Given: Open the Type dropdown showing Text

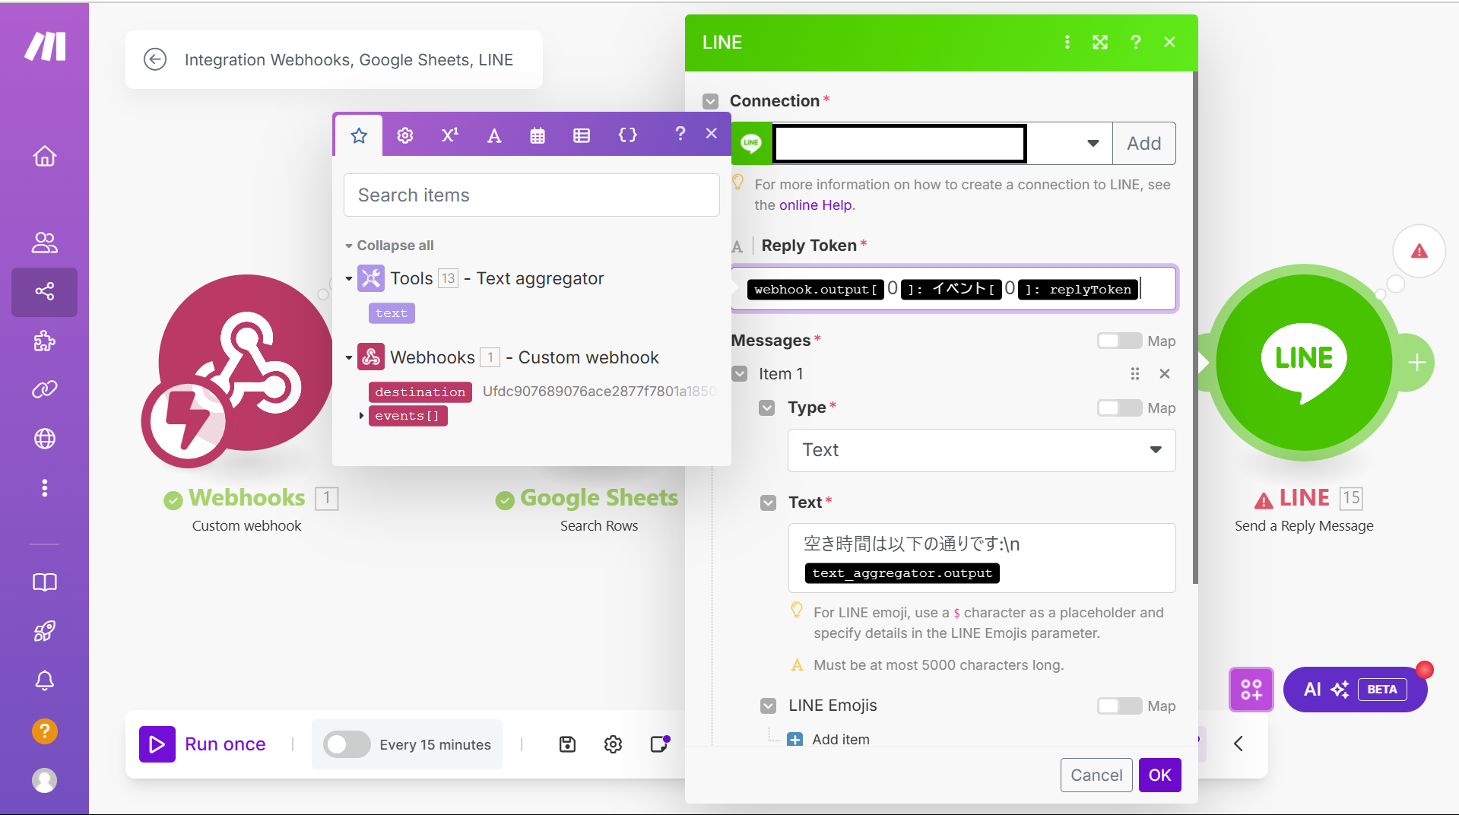Looking at the screenshot, I should [982, 450].
